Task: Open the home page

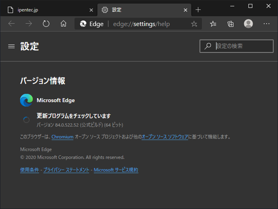Action: (x=63, y=24)
